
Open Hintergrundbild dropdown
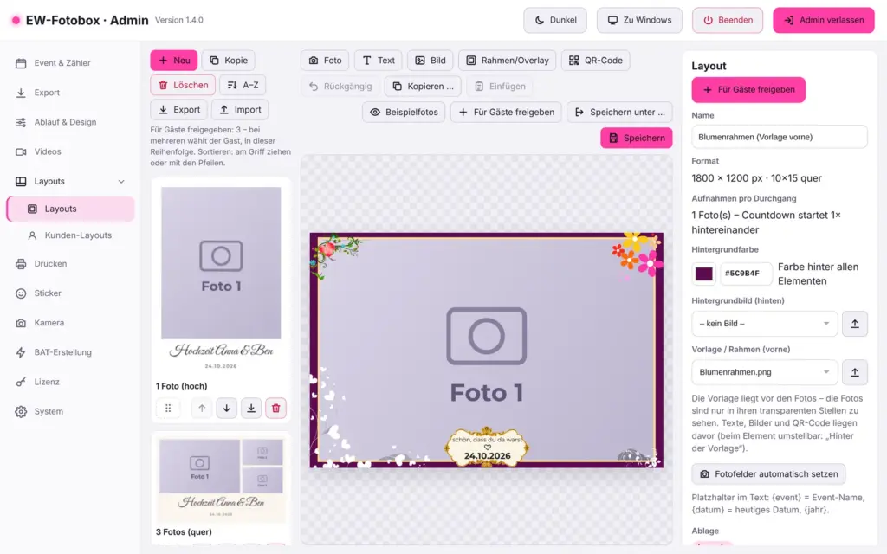(x=764, y=324)
